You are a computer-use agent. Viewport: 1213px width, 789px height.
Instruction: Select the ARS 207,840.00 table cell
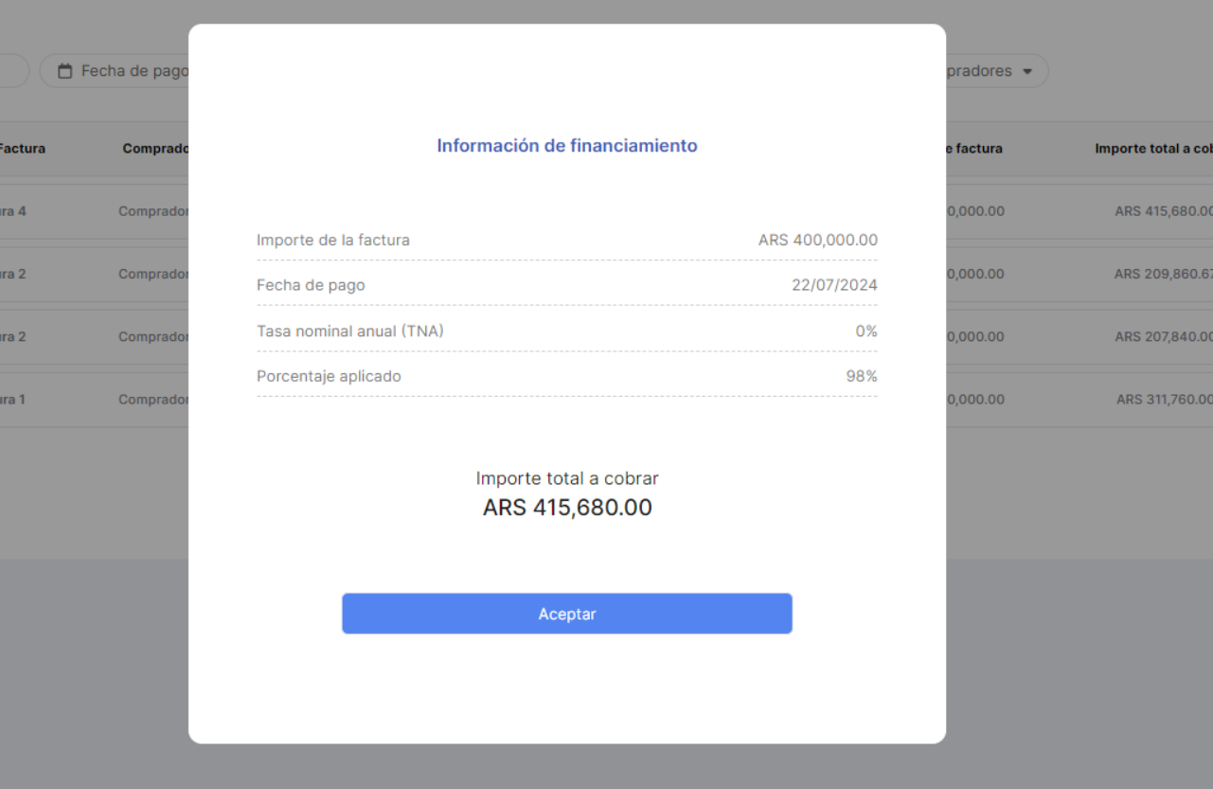tap(1163, 336)
